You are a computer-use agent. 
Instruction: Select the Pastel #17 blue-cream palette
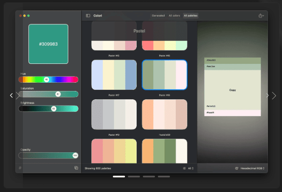(x=114, y=75)
